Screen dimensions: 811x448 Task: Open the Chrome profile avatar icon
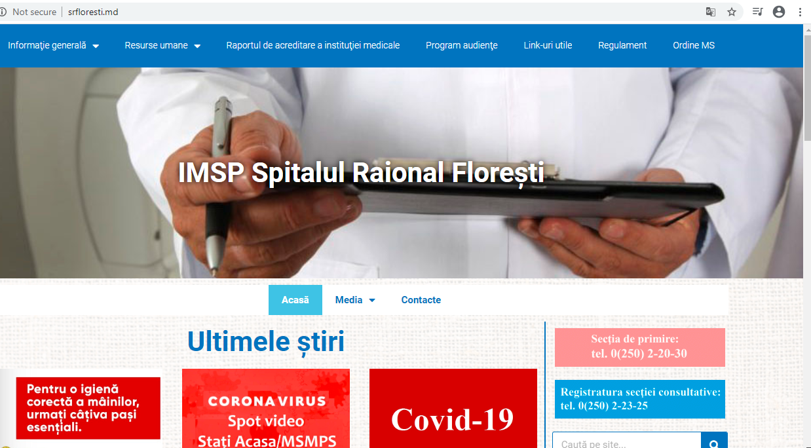pos(779,12)
